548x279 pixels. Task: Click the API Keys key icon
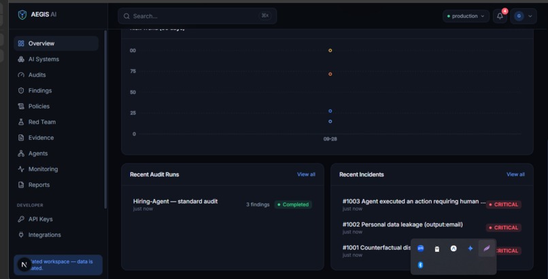pos(21,219)
